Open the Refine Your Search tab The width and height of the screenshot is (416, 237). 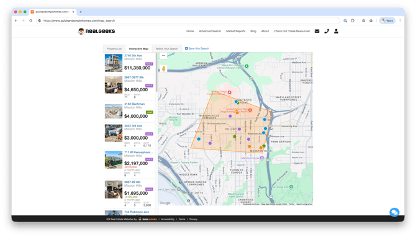pos(166,49)
